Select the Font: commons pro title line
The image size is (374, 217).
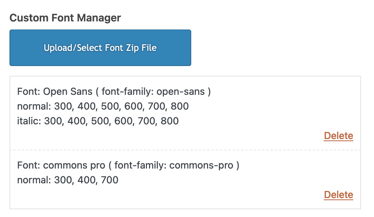pyautogui.click(x=128, y=165)
